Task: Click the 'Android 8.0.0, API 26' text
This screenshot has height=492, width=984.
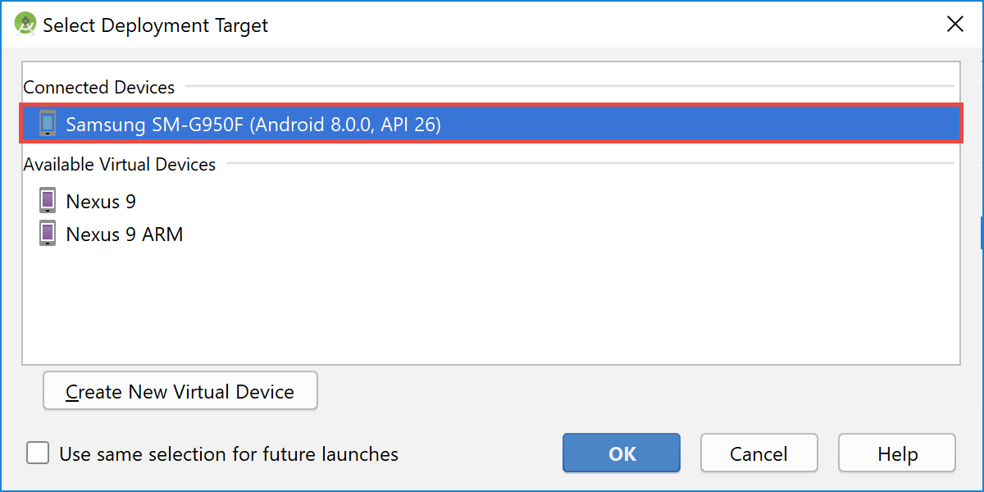Action: [346, 125]
